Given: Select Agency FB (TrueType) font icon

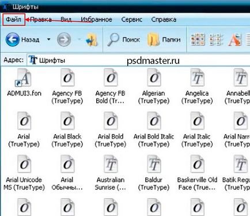Looking at the screenshot, I should [x=67, y=78].
